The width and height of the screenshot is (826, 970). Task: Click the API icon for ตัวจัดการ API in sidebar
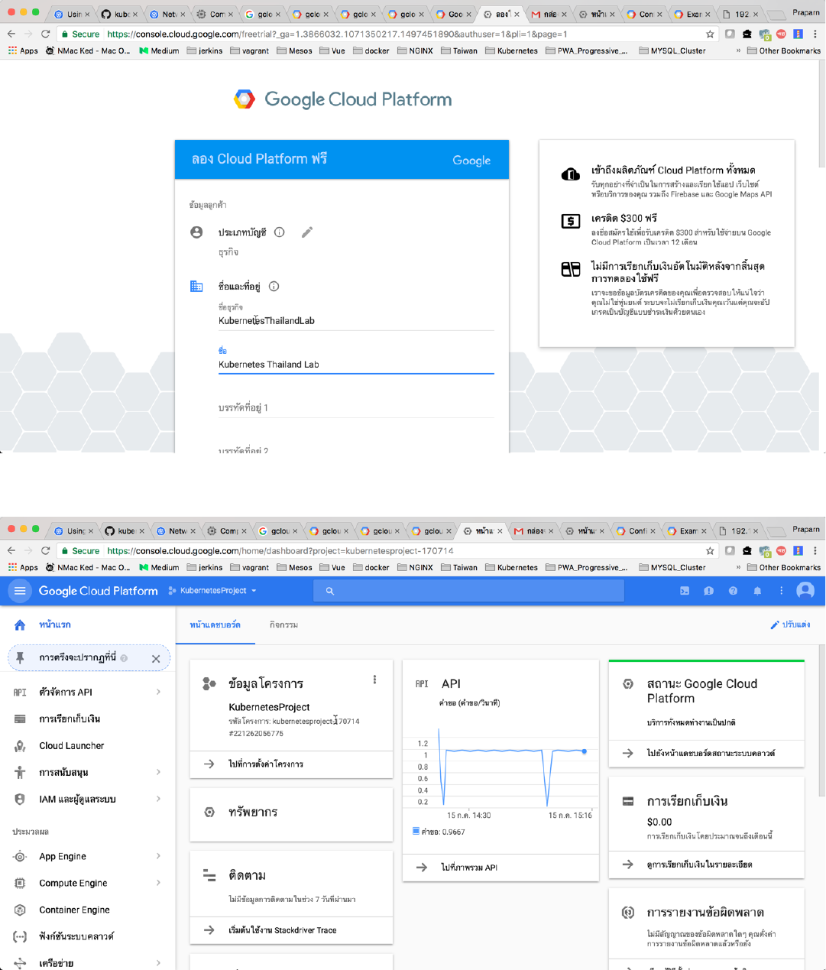pos(20,693)
